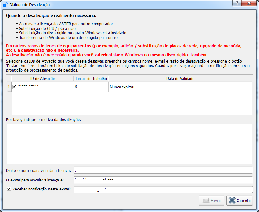Click the blue padlock title bar icon
This screenshot has width=259, height=212.
(x=5, y=5)
